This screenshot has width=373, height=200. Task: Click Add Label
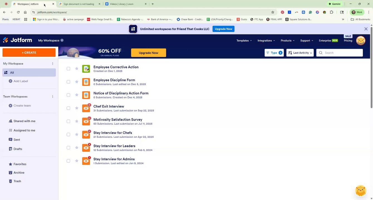pyautogui.click(x=18, y=81)
